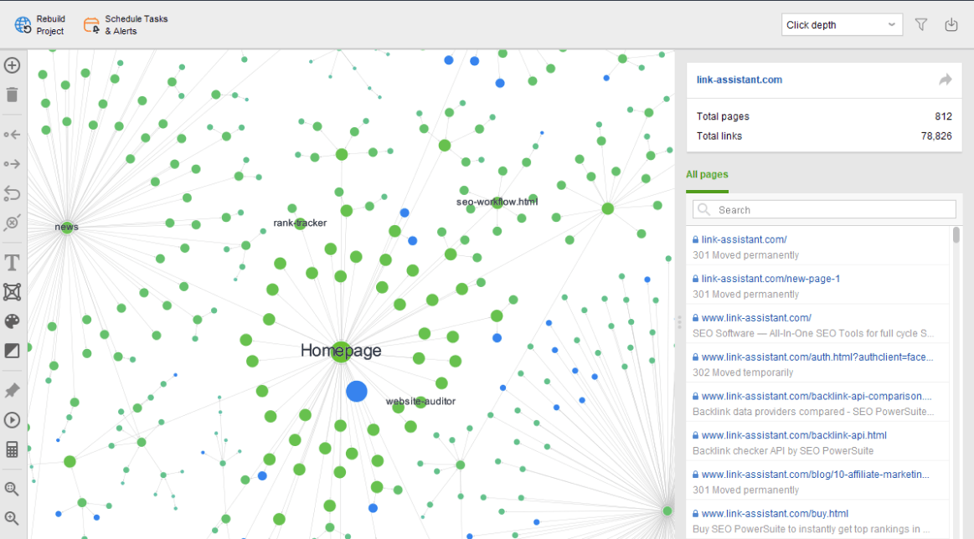974x539 pixels.
Task: Click the play animation button
Action: [x=12, y=420]
